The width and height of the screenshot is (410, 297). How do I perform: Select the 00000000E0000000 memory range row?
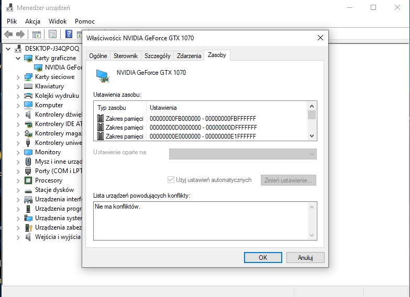[200, 136]
